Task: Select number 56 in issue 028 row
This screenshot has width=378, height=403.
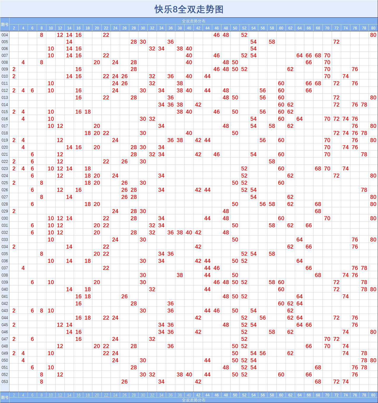Action: [263, 204]
